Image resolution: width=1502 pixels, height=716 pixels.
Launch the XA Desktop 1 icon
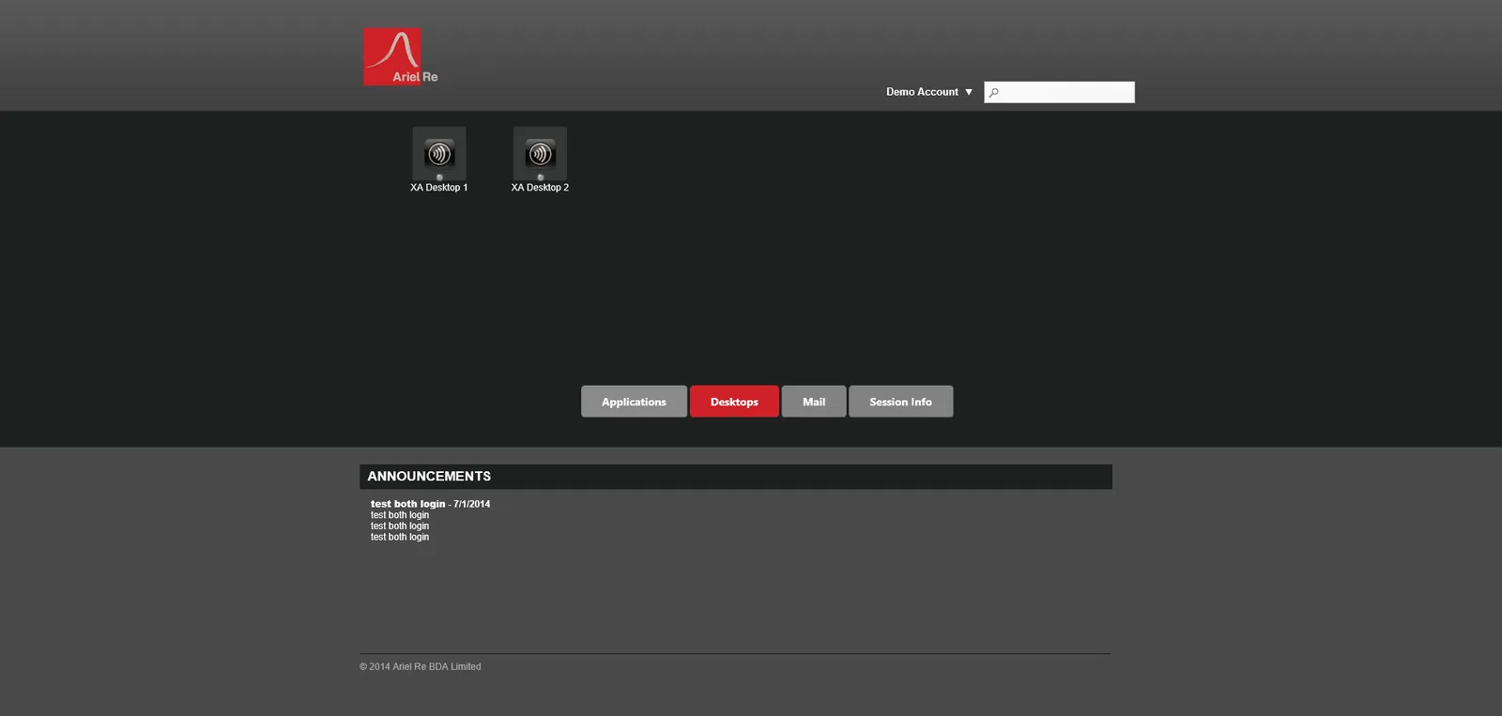(438, 153)
